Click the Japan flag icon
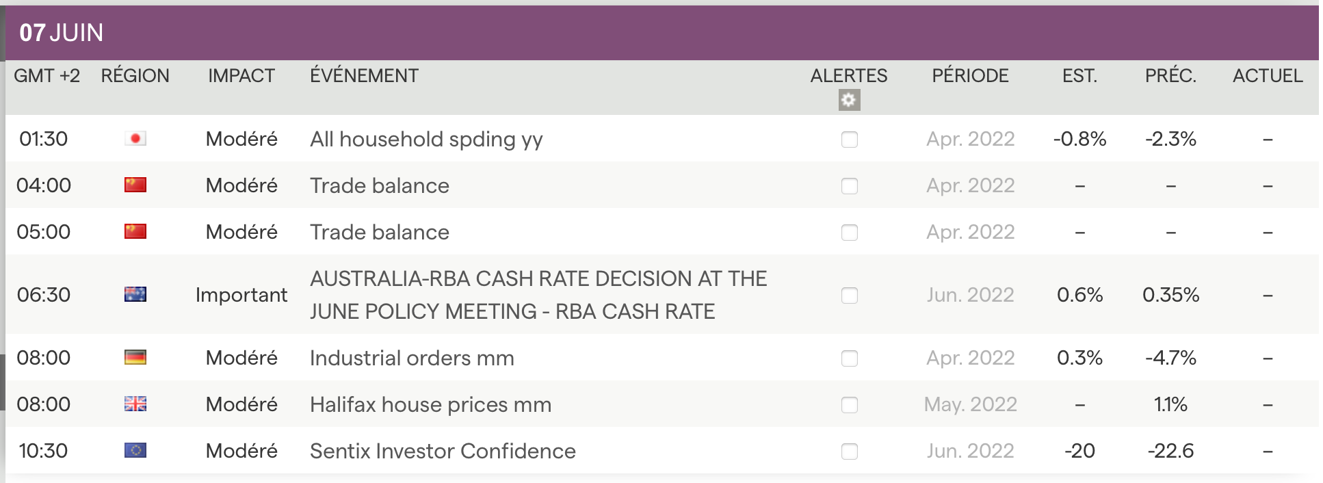1323x483 pixels. click(135, 139)
